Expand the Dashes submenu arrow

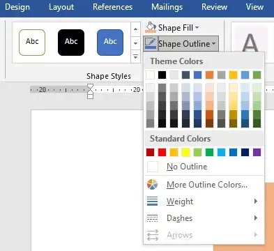tap(256, 218)
